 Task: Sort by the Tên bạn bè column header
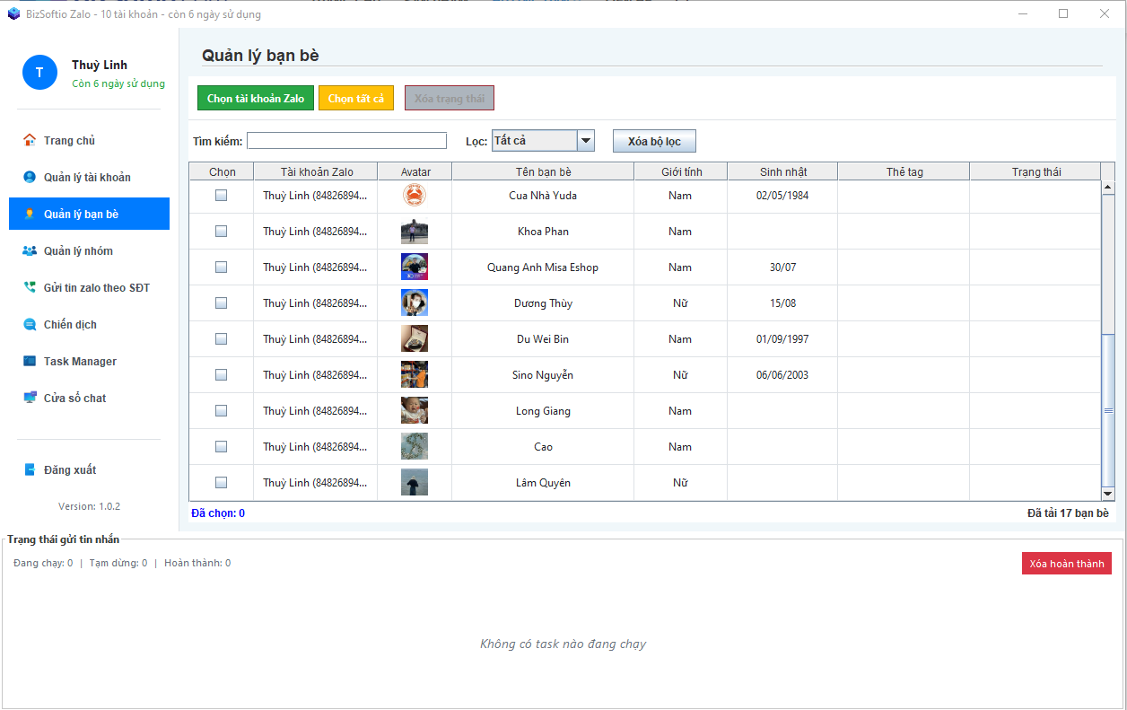click(543, 171)
